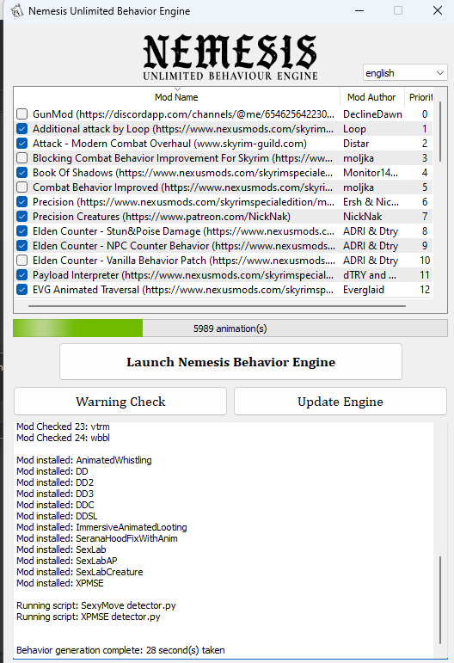Screen dimensions: 454x663
Task: Sort by Priority column header
Action: [420, 97]
